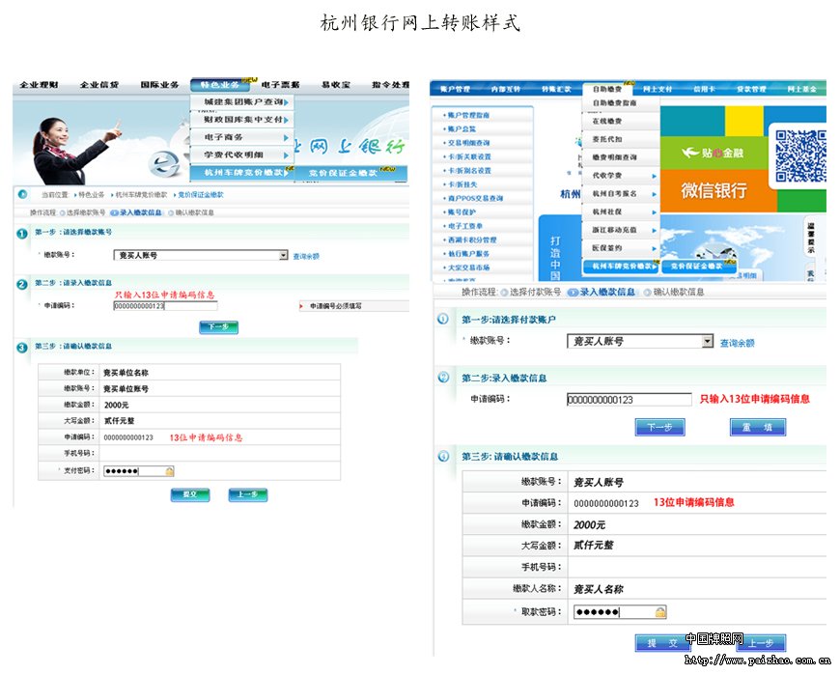Expand the 财政国库集中支付 submenu arrow
Viewport: 840px width, 675px height.
coord(286,120)
